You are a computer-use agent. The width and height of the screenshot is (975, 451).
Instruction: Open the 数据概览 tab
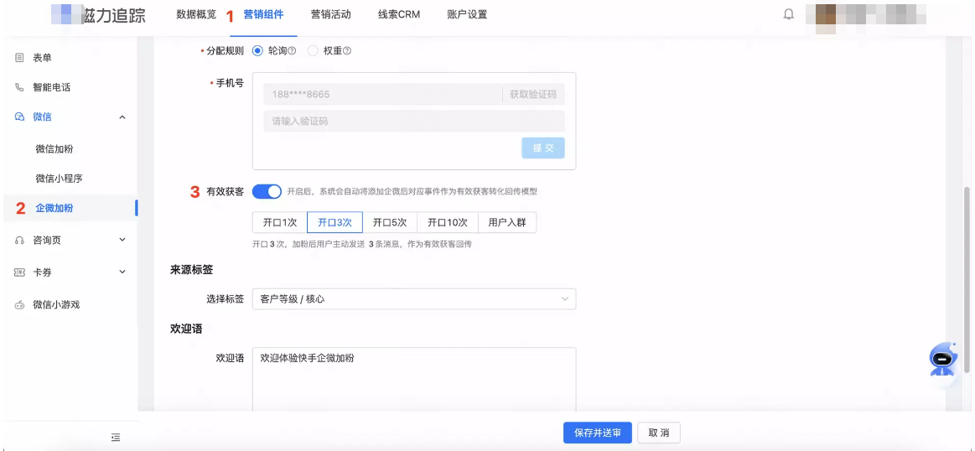point(196,14)
